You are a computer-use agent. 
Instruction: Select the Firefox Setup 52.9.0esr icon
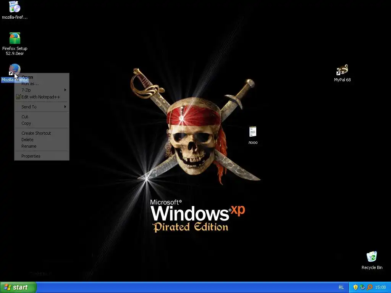coord(15,38)
